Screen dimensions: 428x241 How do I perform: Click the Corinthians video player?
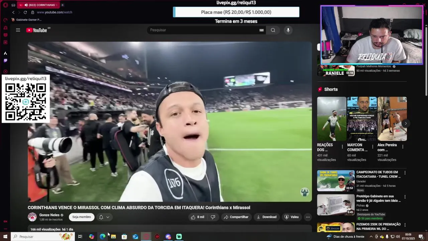click(170, 122)
